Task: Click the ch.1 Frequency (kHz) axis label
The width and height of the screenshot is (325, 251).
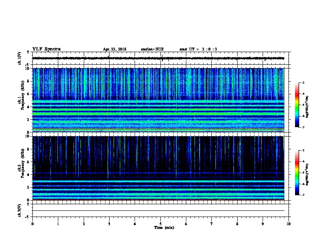Action: 22,95
